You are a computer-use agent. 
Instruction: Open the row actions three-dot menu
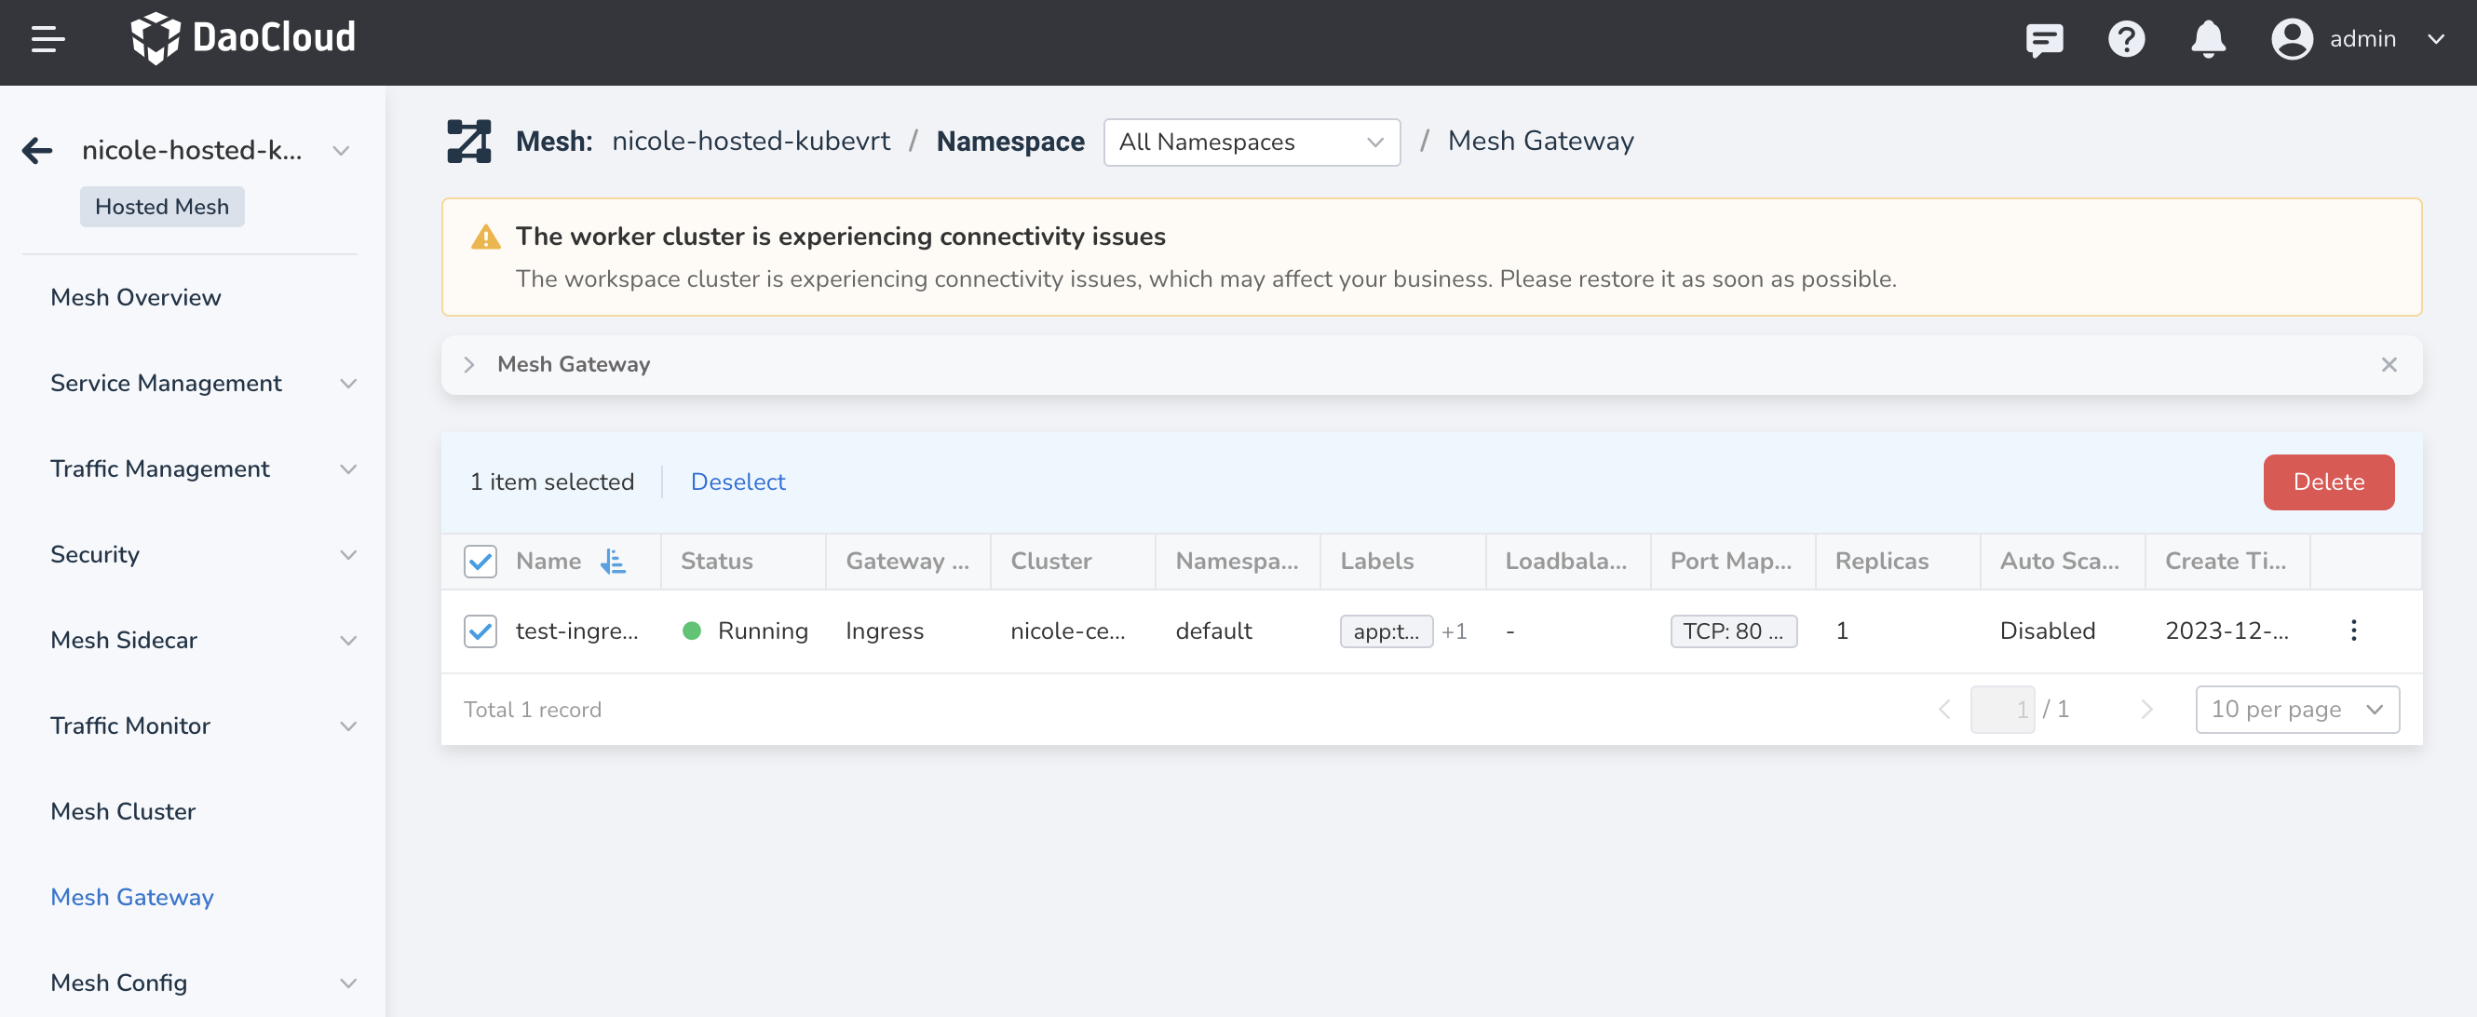pyautogui.click(x=2353, y=631)
